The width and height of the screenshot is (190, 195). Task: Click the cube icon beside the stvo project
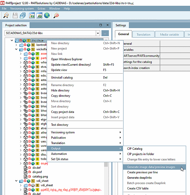[25, 67]
